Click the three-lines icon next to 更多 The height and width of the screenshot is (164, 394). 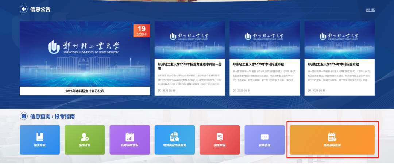373,10
